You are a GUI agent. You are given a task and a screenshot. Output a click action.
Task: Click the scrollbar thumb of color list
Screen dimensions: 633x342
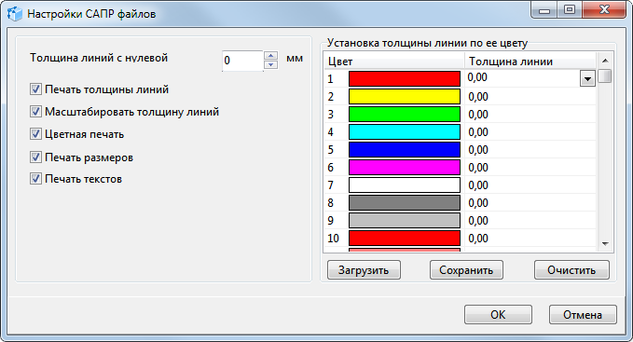[x=605, y=75]
